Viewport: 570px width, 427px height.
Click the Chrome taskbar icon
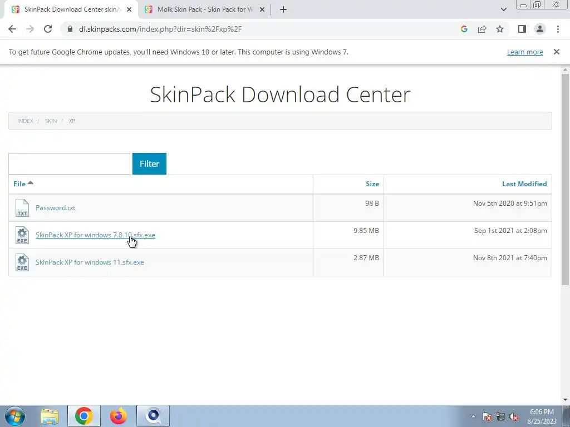tap(84, 416)
